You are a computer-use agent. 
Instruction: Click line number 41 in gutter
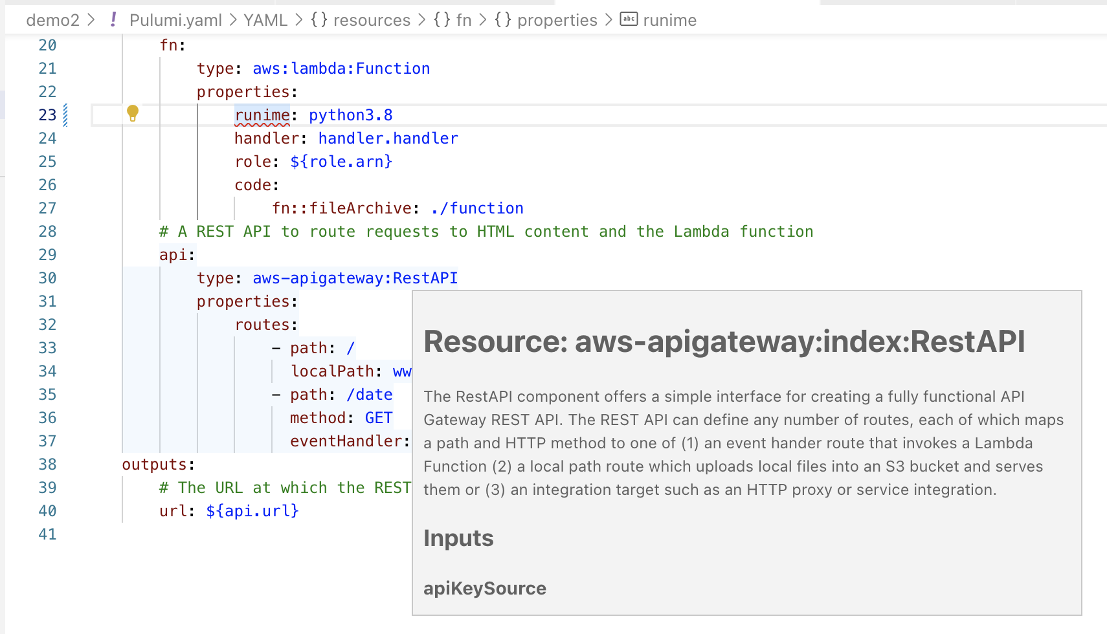[x=47, y=534]
